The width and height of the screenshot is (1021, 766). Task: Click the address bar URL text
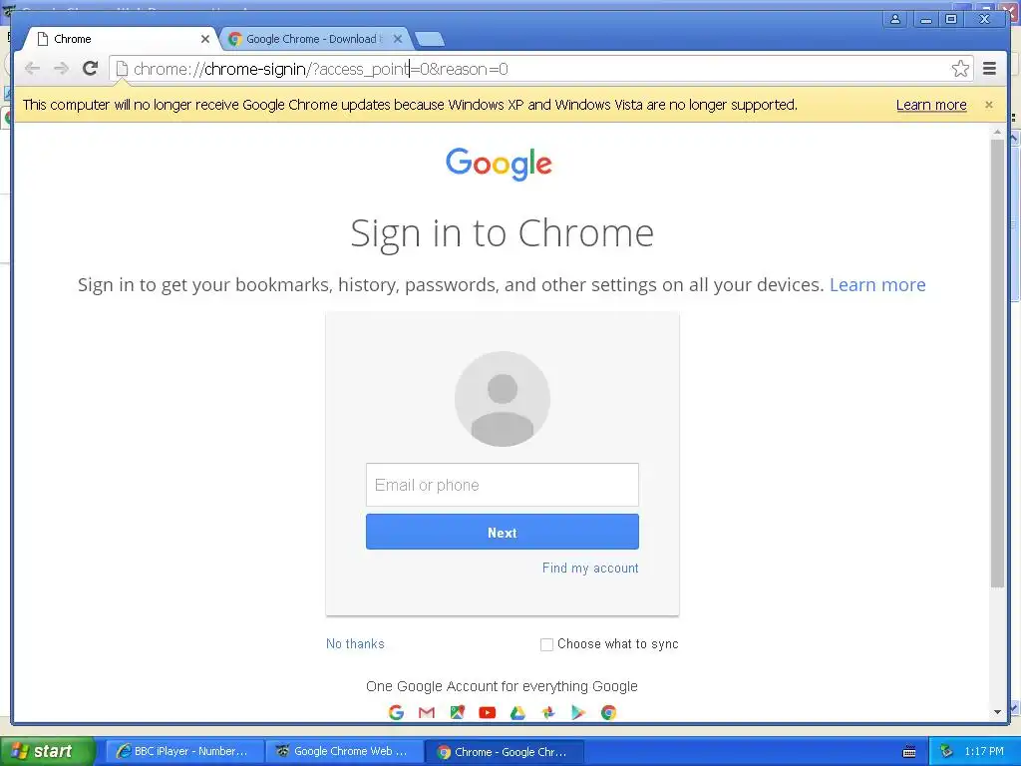[x=320, y=69]
